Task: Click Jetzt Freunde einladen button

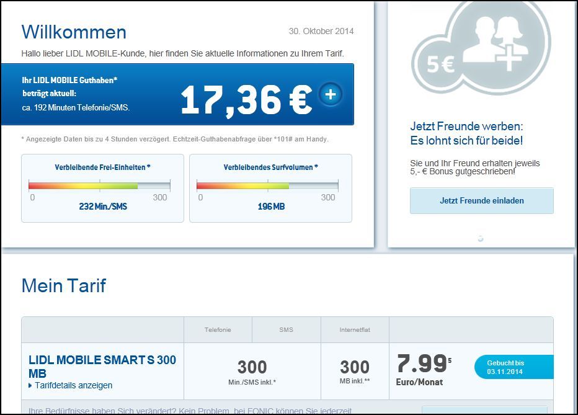Action: click(481, 201)
